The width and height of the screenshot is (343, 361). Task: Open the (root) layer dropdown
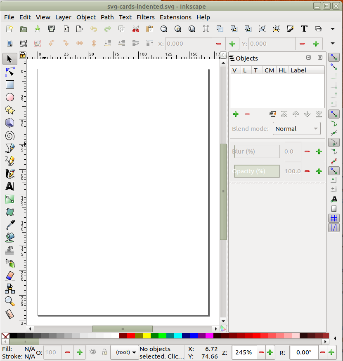pos(124,352)
